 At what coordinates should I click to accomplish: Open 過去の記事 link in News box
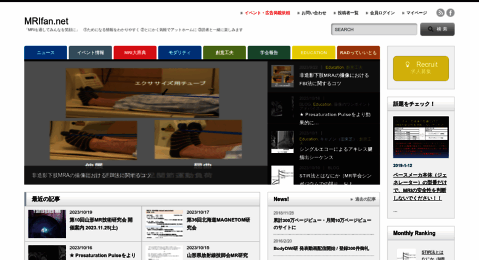[x=365, y=199]
